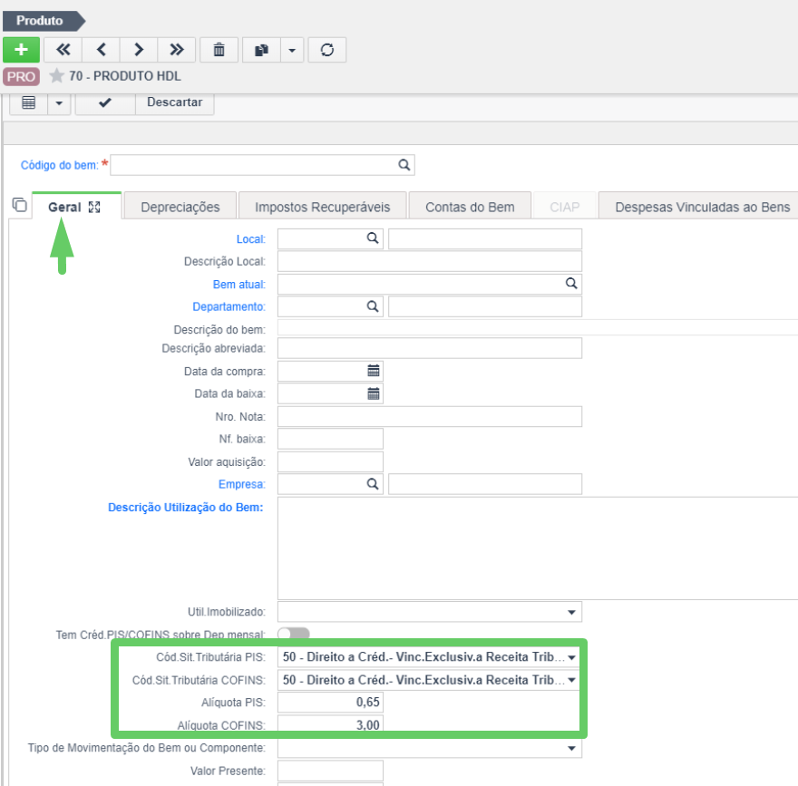The width and height of the screenshot is (798, 786).
Task: Open the search in Código do bem
Action: [x=404, y=165]
